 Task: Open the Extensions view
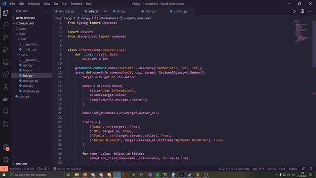pos(5,75)
